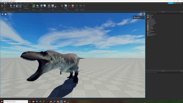Open the Mode Geometric dropdown

pyautogui.click(x=27, y=5)
